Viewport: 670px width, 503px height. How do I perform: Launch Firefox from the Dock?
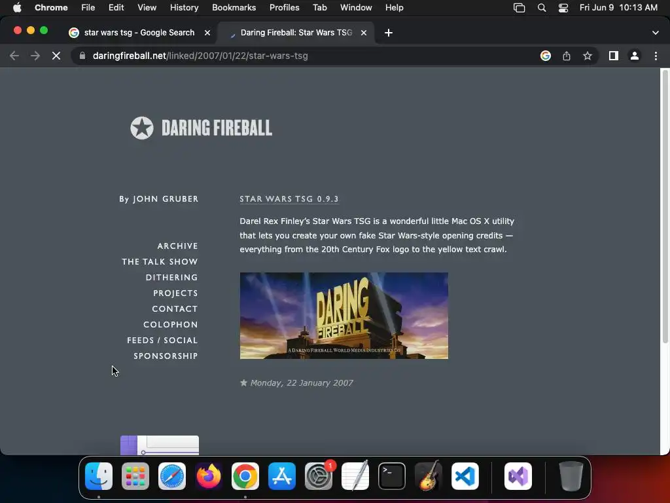[x=209, y=476]
